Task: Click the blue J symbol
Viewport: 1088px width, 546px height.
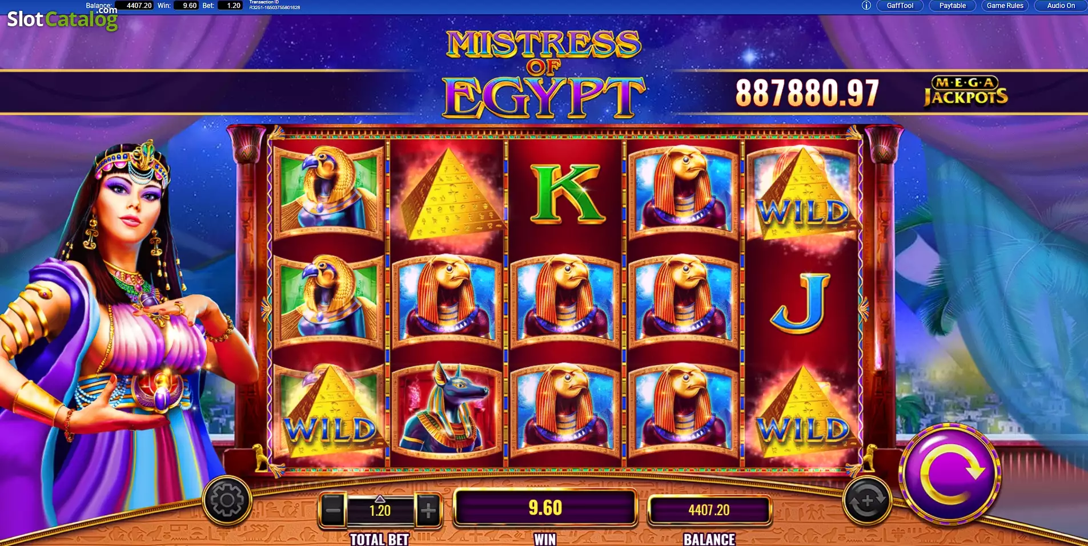Action: click(x=801, y=303)
